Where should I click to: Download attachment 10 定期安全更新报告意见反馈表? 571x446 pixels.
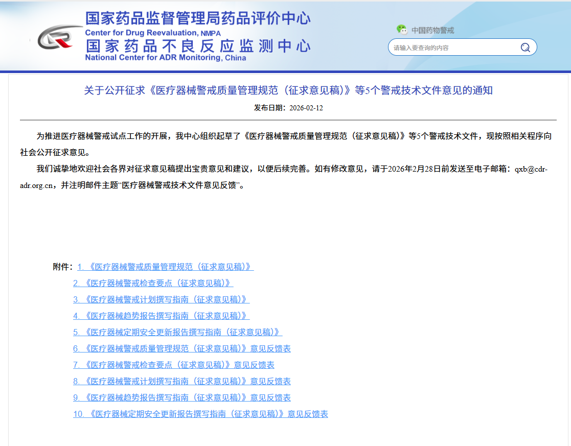tap(200, 414)
